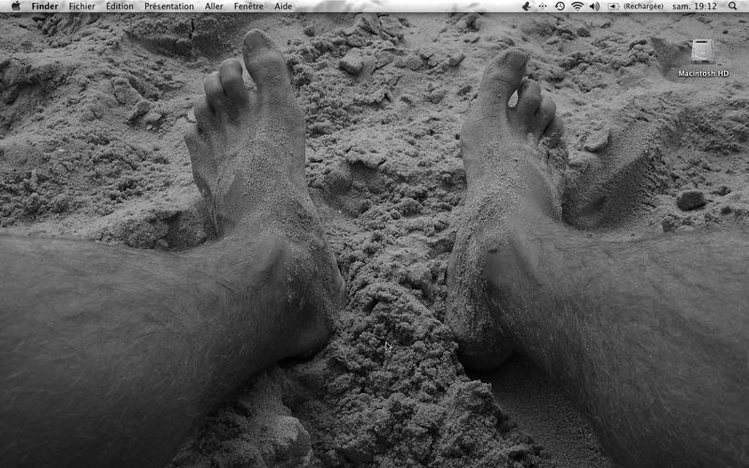Viewport: 749px width, 468px height.
Task: Click the battery charging icon
Action: (x=613, y=7)
